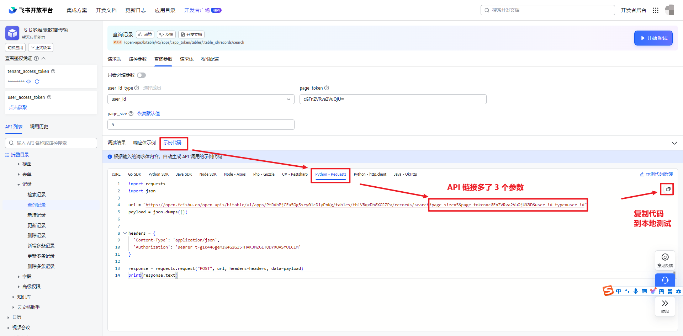Click the blue cube application icon
The width and height of the screenshot is (683, 336).
pos(12,33)
